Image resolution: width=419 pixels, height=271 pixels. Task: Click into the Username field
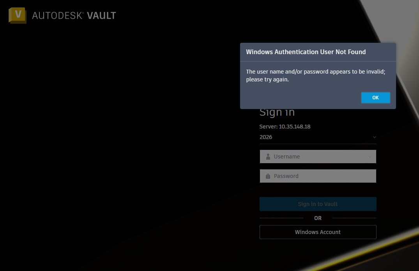pos(318,157)
